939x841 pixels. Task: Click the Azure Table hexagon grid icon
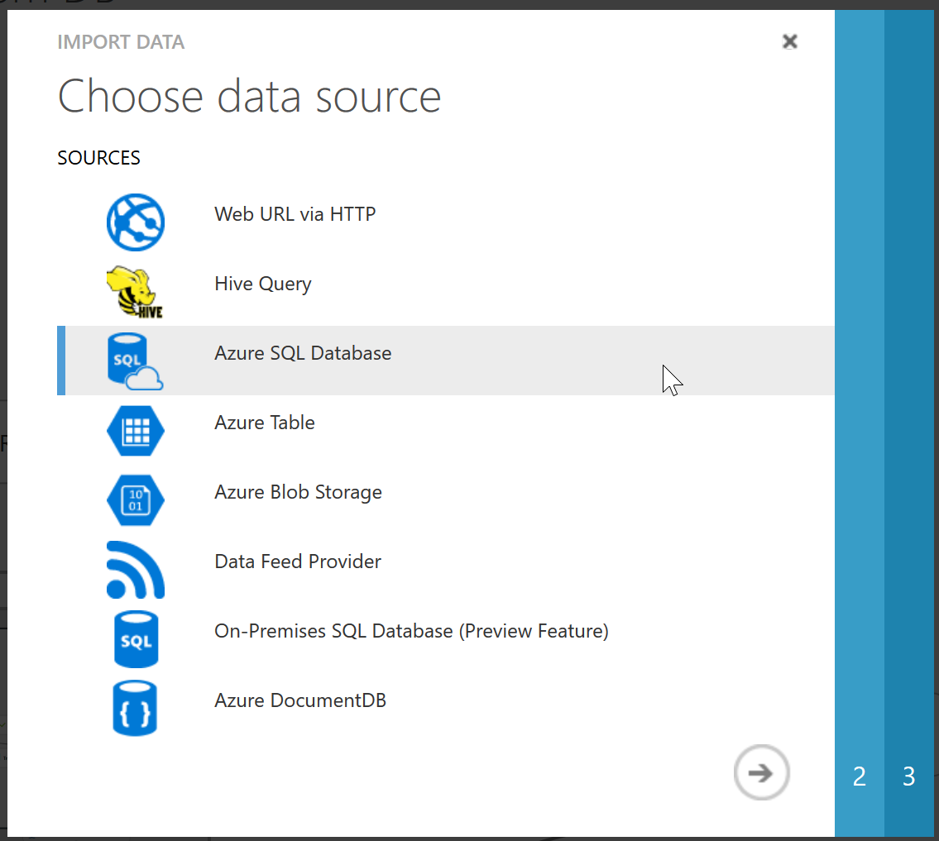[x=136, y=431]
